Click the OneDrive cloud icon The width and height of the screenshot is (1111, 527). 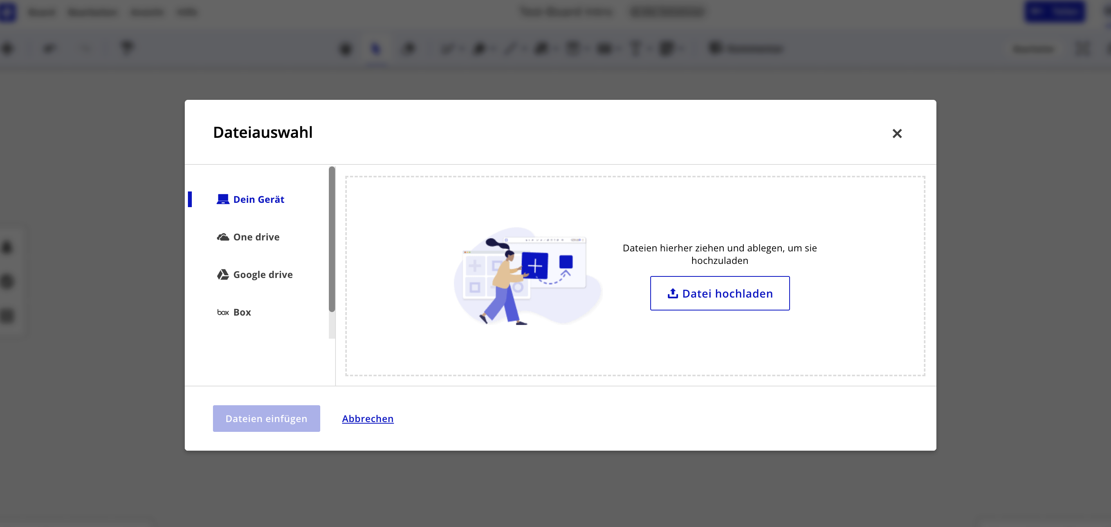[x=222, y=236]
